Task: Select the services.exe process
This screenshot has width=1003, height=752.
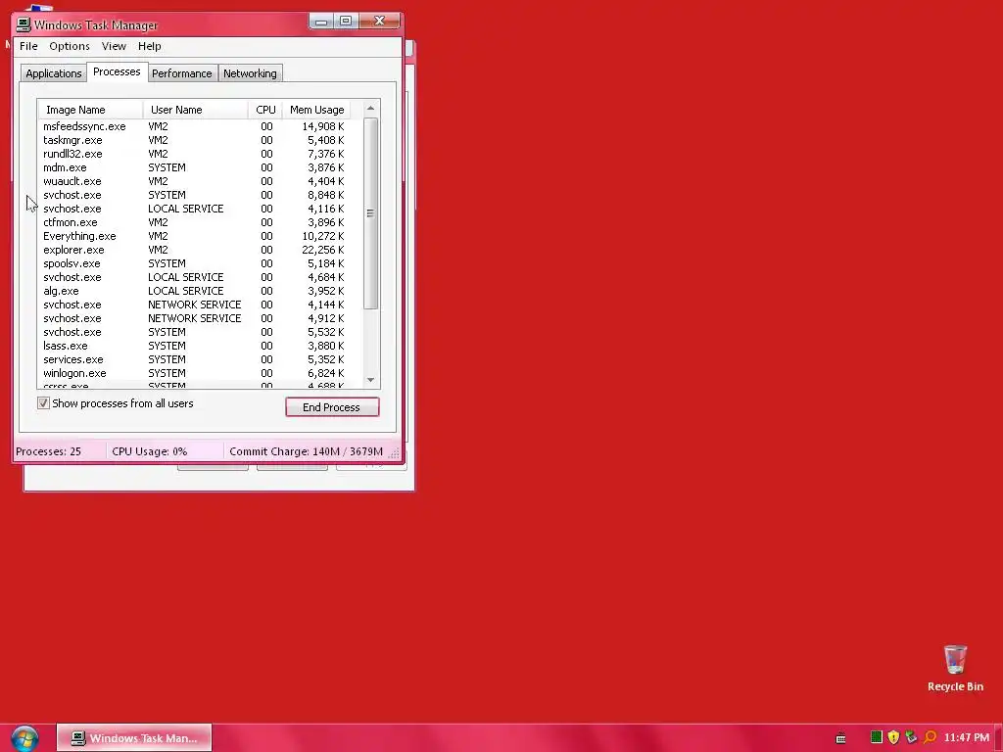Action: pyautogui.click(x=194, y=359)
